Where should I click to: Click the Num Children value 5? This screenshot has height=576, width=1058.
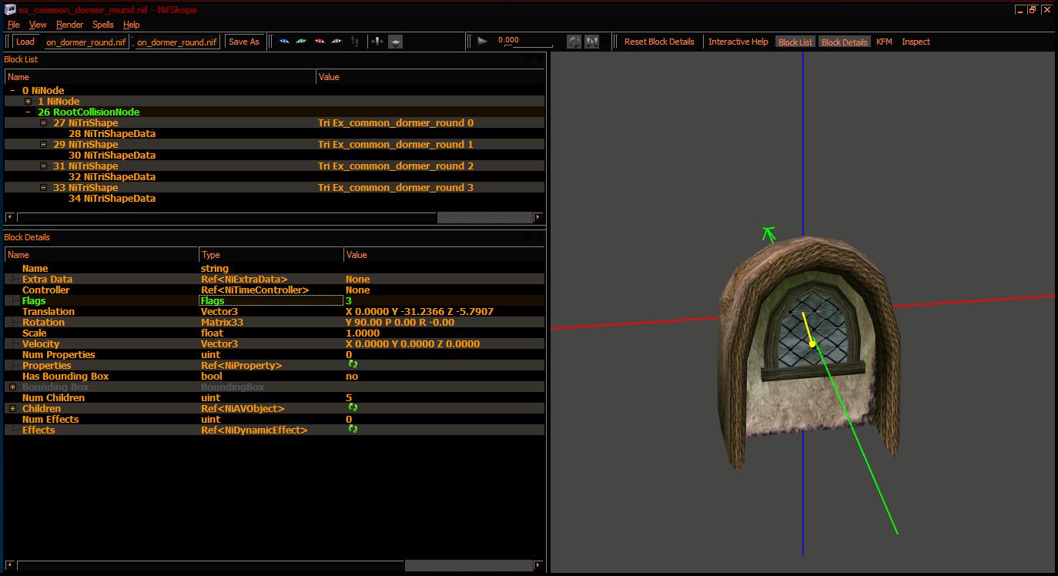tap(349, 398)
